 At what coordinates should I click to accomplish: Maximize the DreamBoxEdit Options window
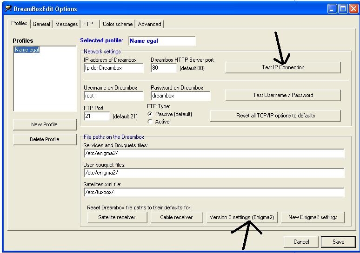coord(343,9)
